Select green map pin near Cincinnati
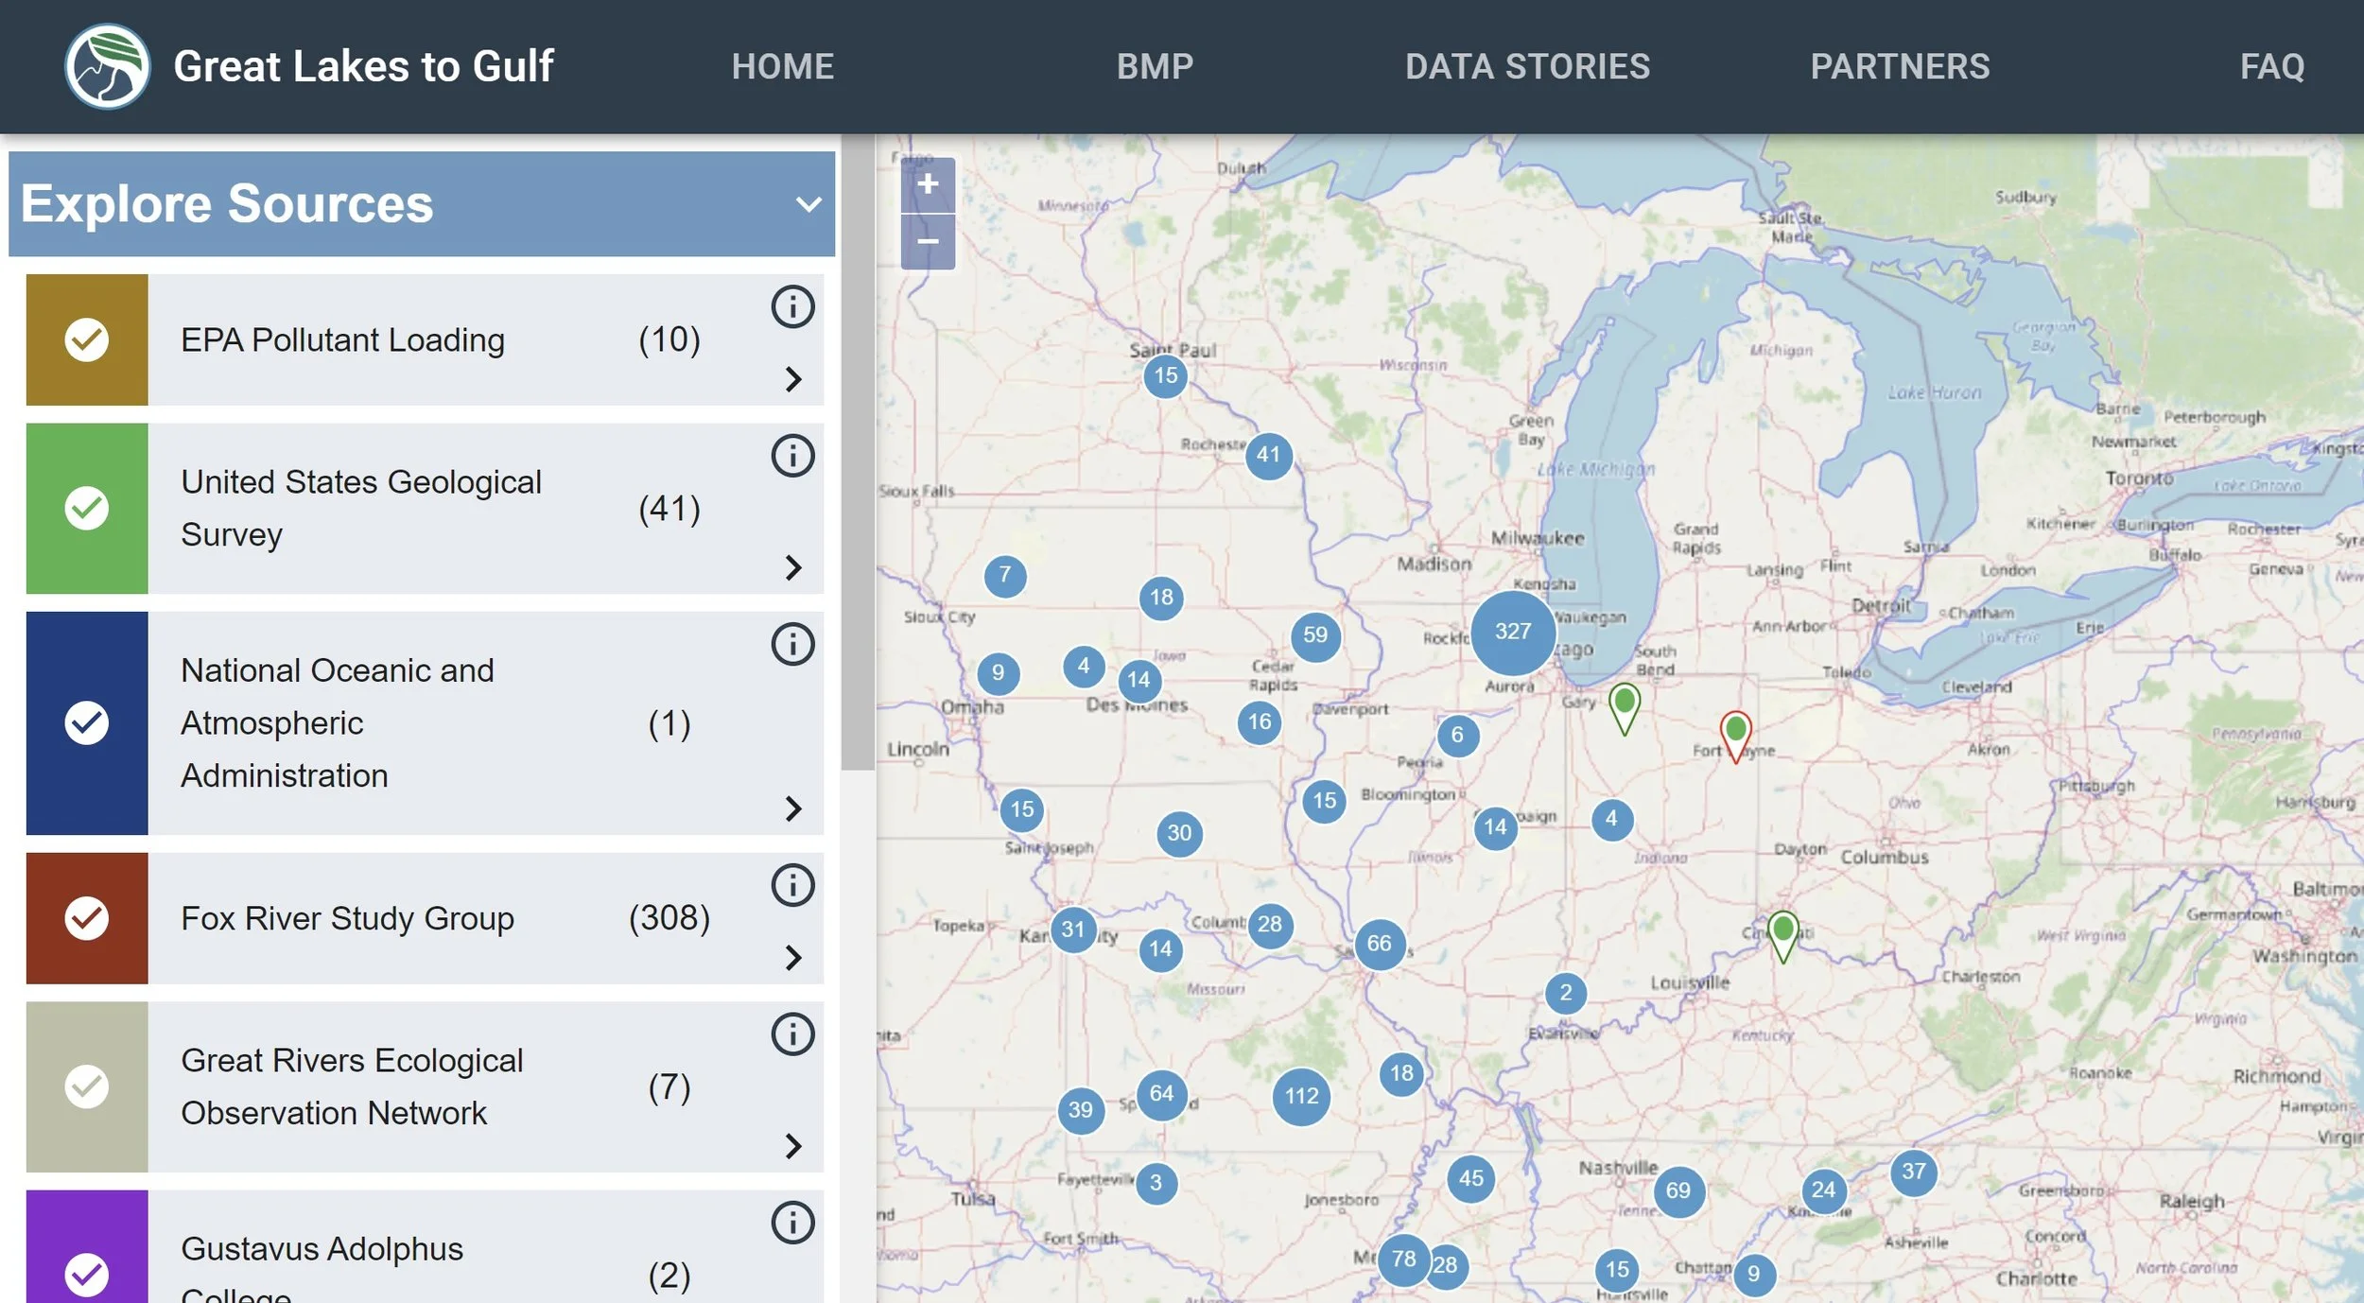The height and width of the screenshot is (1303, 2364). coord(1782,934)
